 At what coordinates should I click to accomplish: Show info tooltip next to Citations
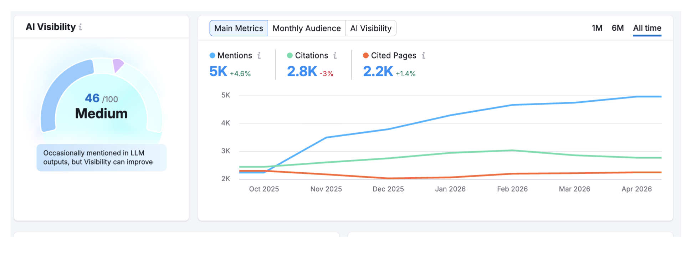point(335,56)
